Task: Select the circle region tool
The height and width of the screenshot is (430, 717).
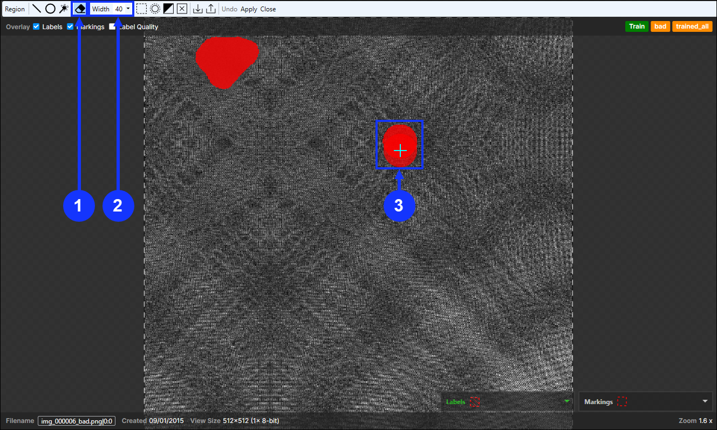Action: [50, 9]
